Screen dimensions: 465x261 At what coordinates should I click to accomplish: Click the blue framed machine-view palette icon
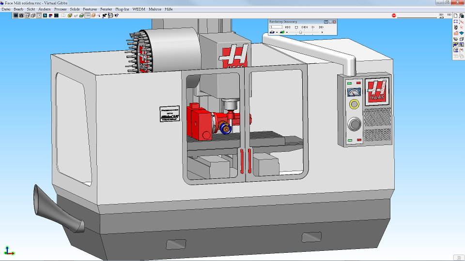pyautogui.click(x=462, y=44)
